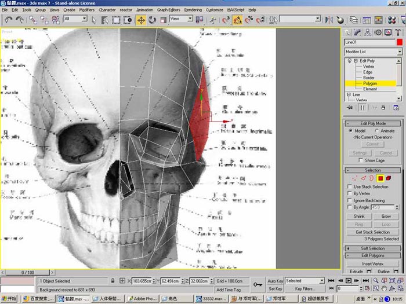
Task: Toggle the 3D Snaps icon
Action: [226, 20]
